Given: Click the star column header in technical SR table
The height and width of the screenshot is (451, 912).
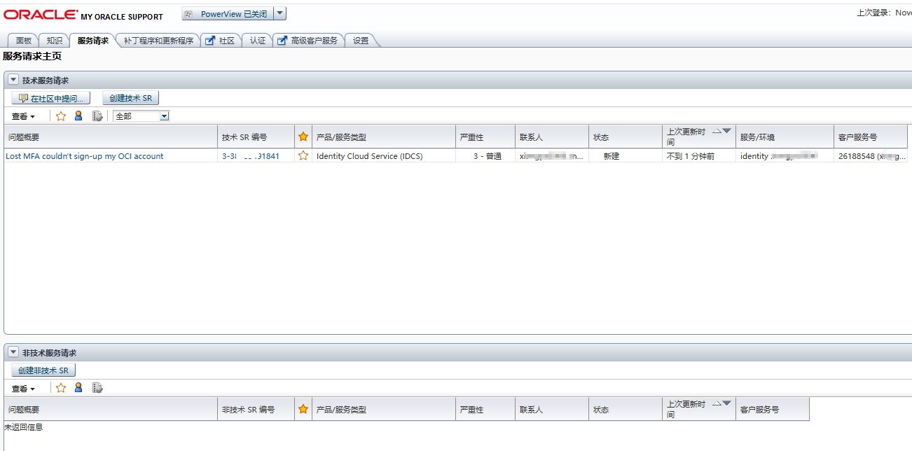Looking at the screenshot, I should (303, 137).
